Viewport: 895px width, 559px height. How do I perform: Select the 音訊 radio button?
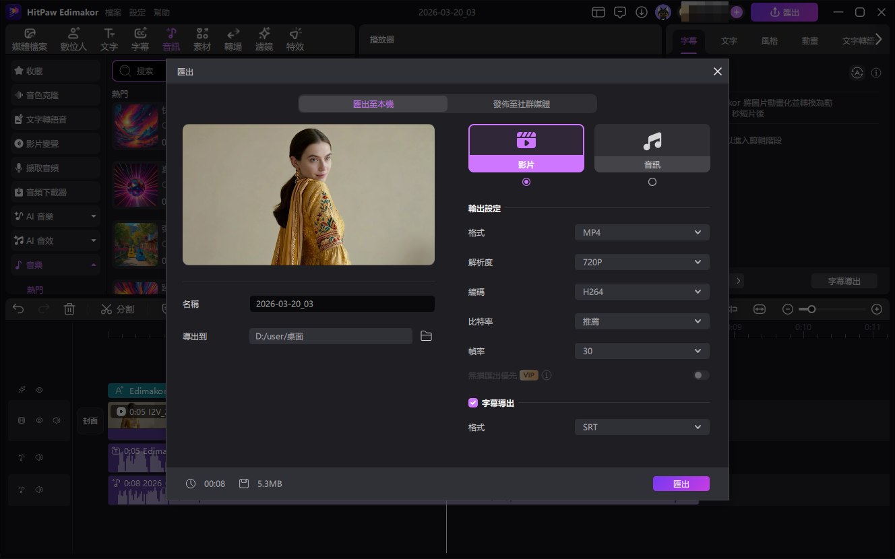[652, 181]
